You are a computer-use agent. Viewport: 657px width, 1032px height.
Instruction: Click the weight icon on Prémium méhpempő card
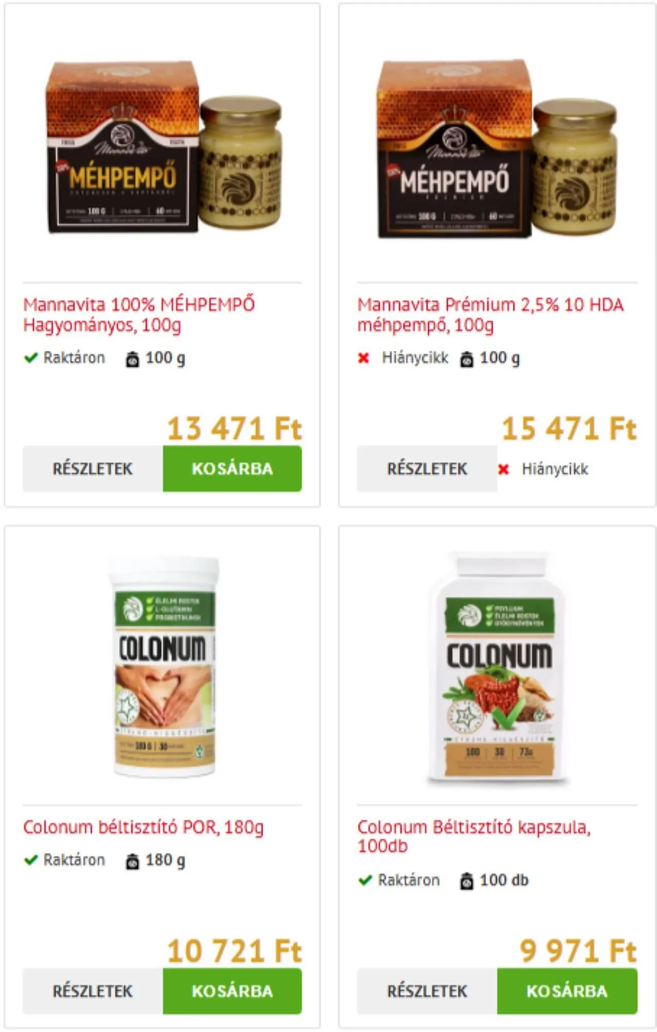[x=467, y=359]
